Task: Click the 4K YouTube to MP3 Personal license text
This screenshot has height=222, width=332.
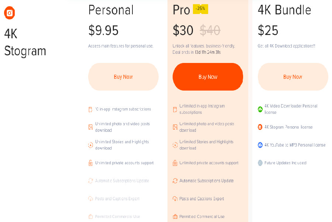Action: click(x=295, y=145)
